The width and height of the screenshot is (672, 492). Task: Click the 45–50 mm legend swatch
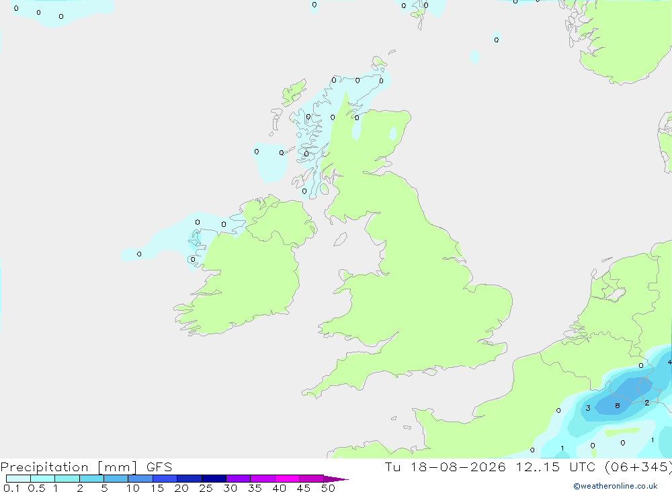[311, 479]
